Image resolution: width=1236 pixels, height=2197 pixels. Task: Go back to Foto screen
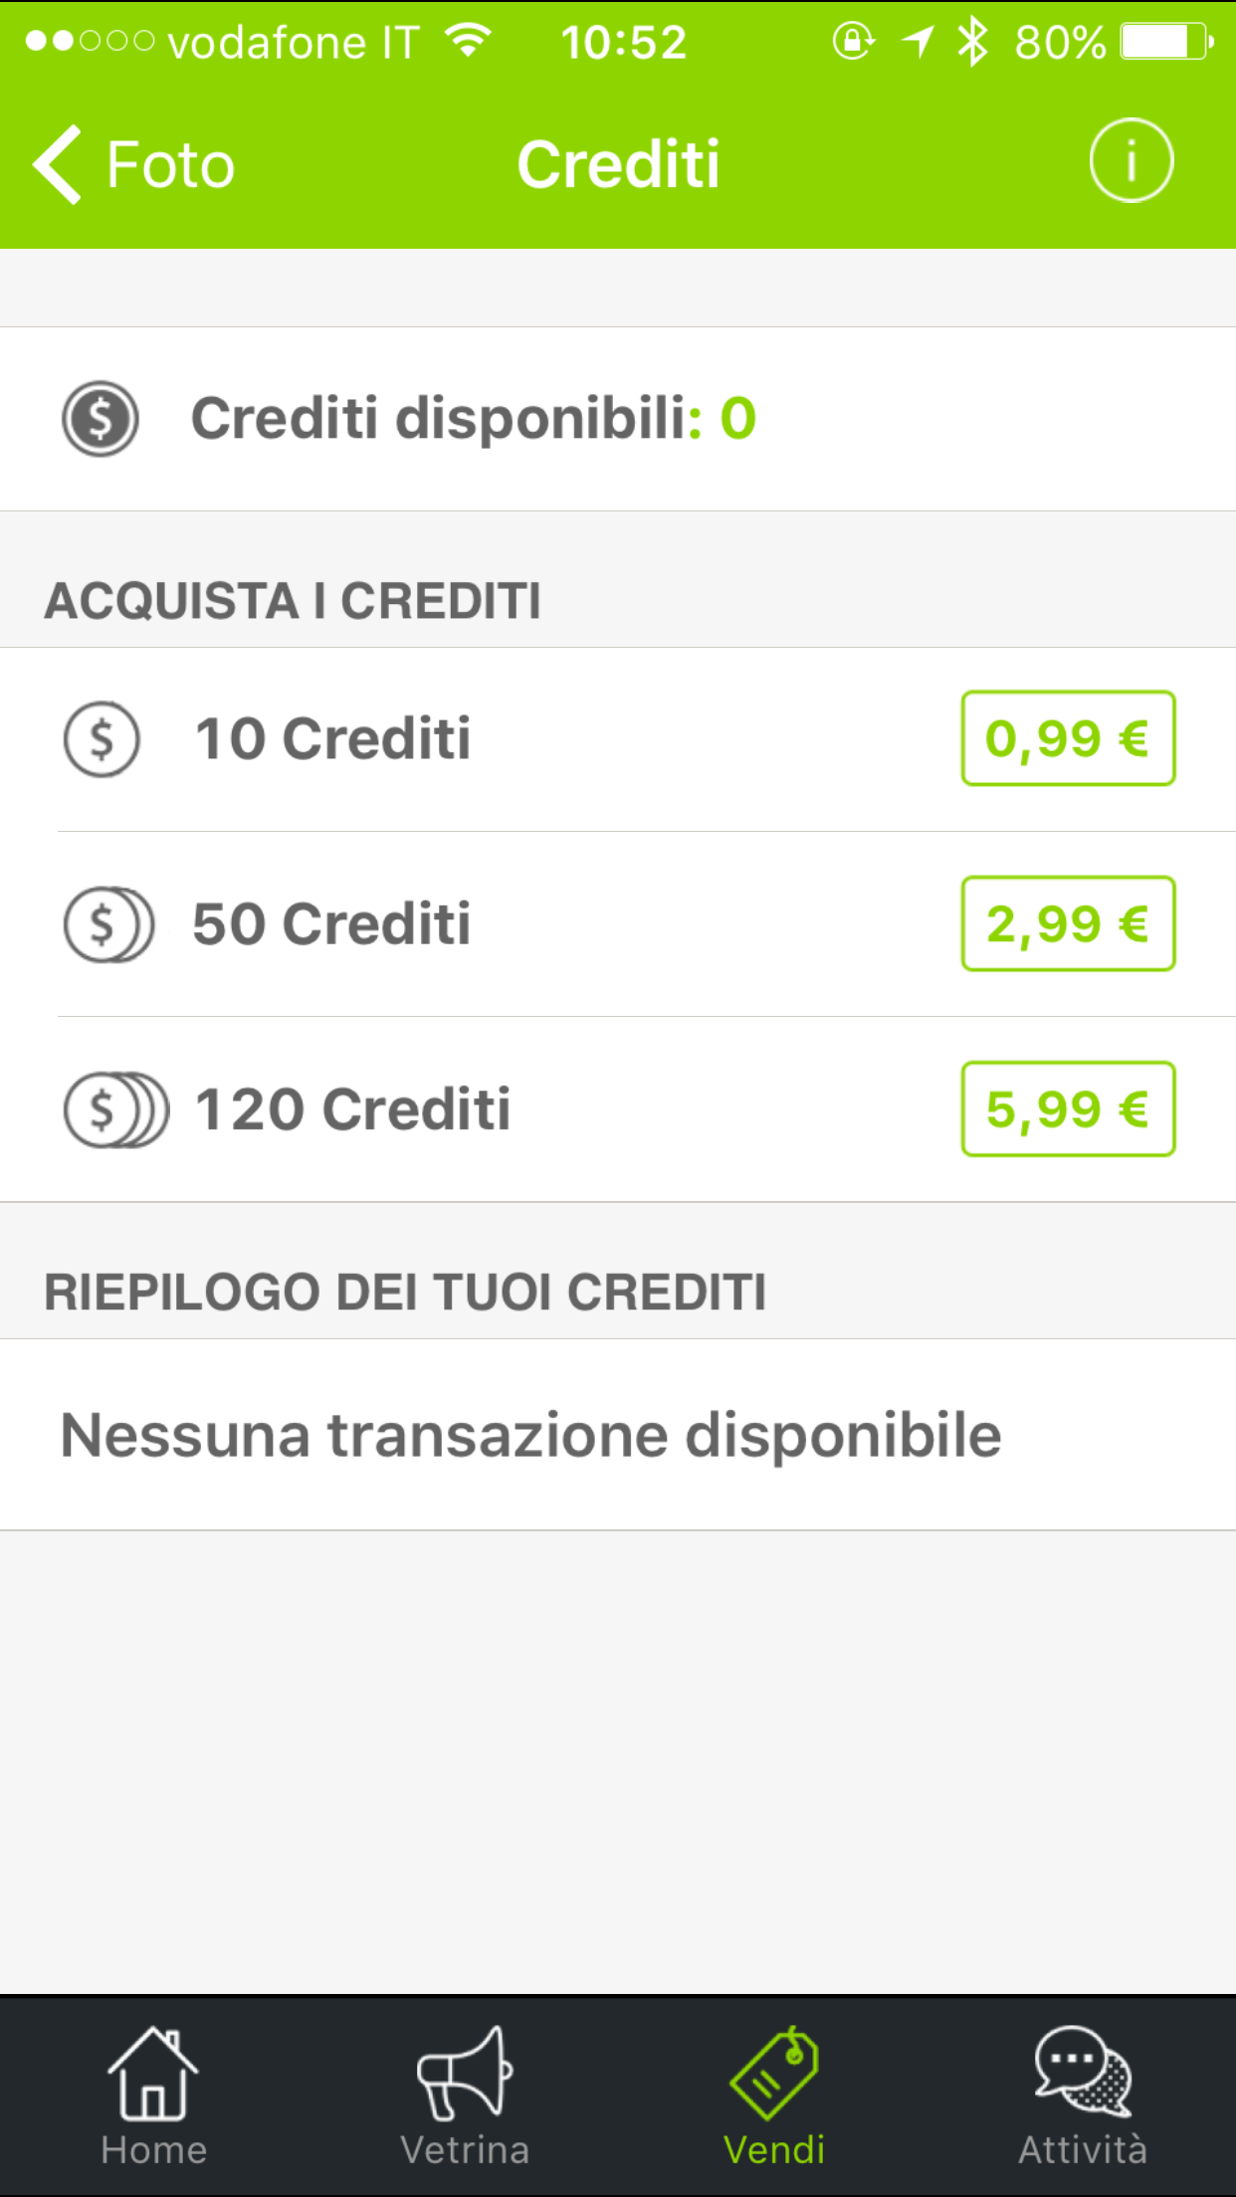134,164
